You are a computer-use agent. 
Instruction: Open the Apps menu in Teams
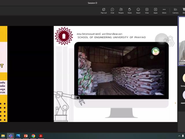click(156, 11)
